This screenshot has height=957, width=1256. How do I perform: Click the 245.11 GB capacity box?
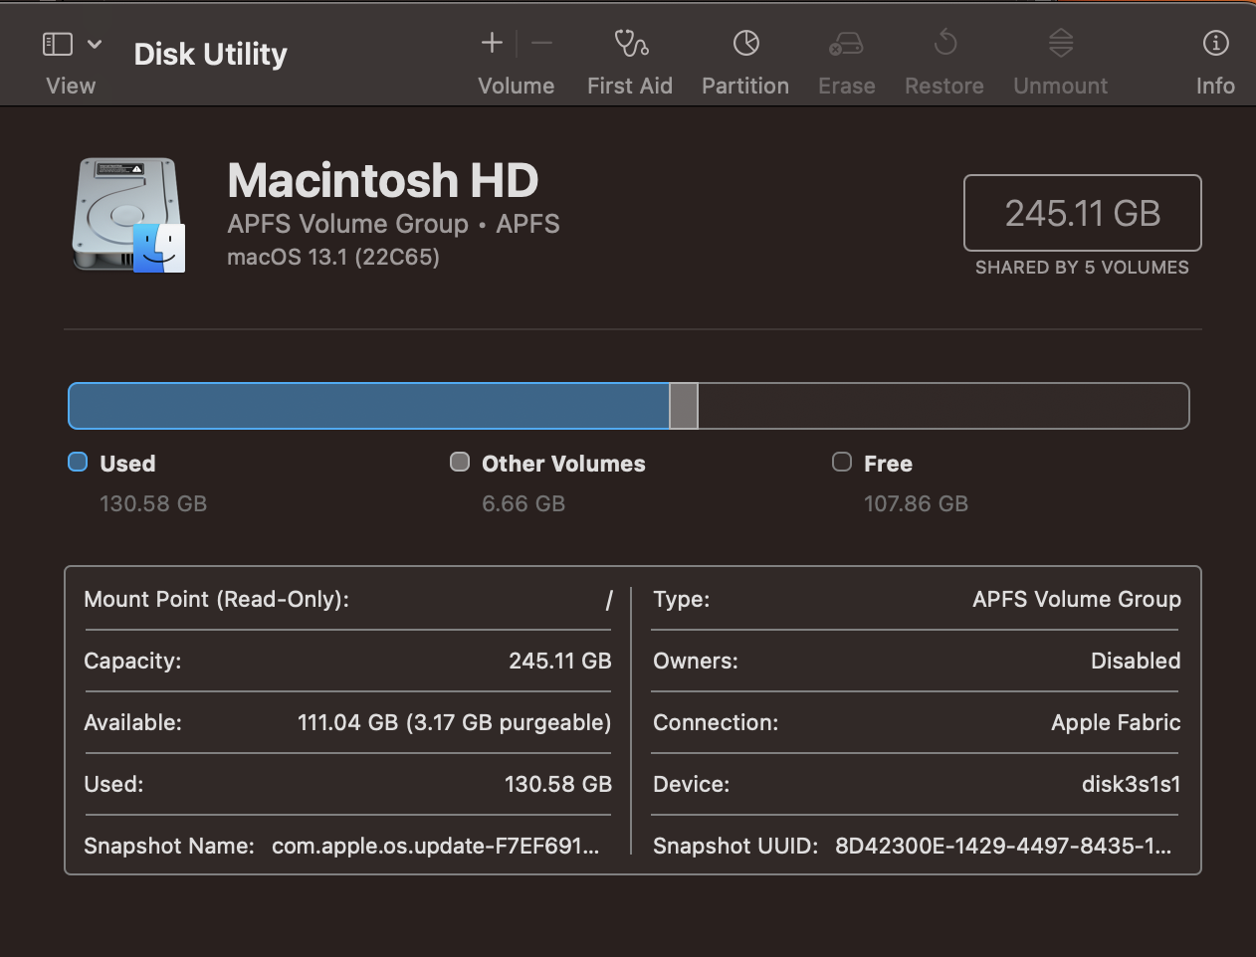[1083, 213]
